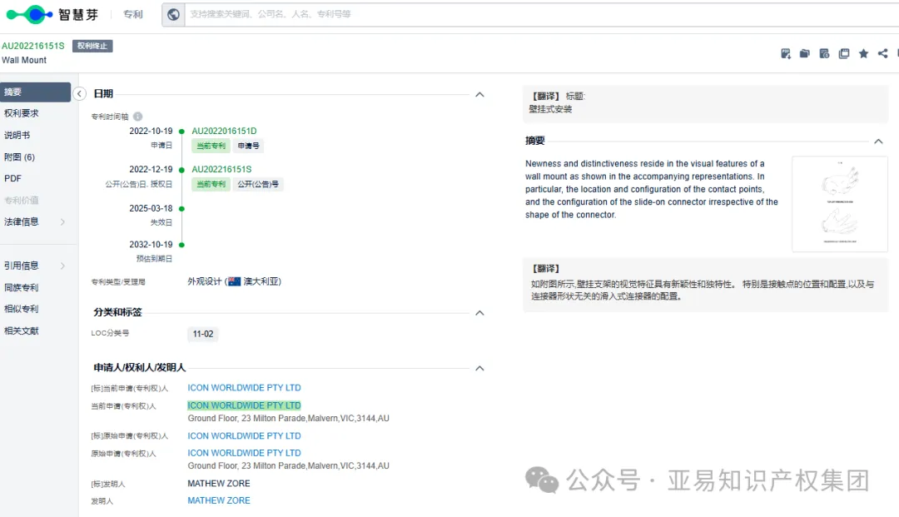The image size is (899, 517).
Task: Save patent to a folder collection
Action: [x=804, y=53]
